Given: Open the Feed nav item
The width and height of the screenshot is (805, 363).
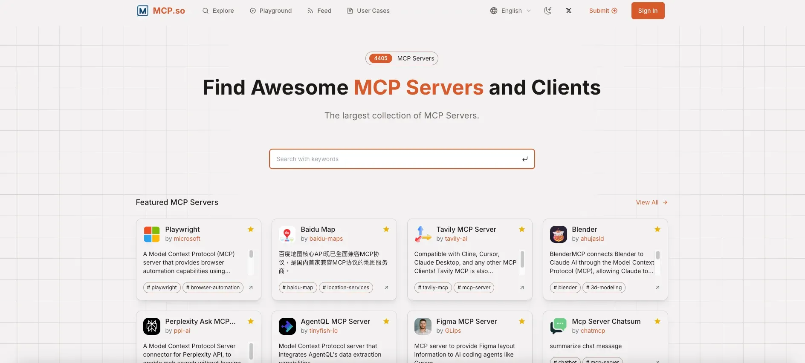Looking at the screenshot, I should pos(319,11).
